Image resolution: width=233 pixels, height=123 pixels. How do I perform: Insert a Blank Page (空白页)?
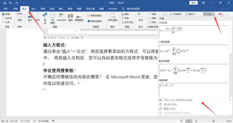(x=7, y=18)
